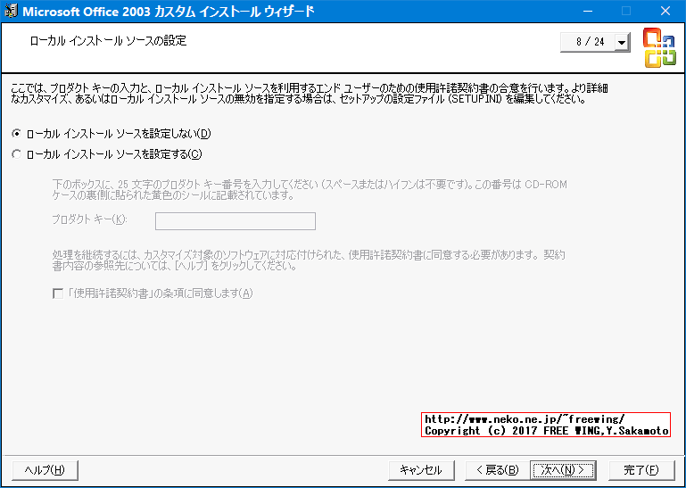Click the 'ローカル インストール ソースの設定' heading
Image resolution: width=686 pixels, height=488 pixels.
108,41
